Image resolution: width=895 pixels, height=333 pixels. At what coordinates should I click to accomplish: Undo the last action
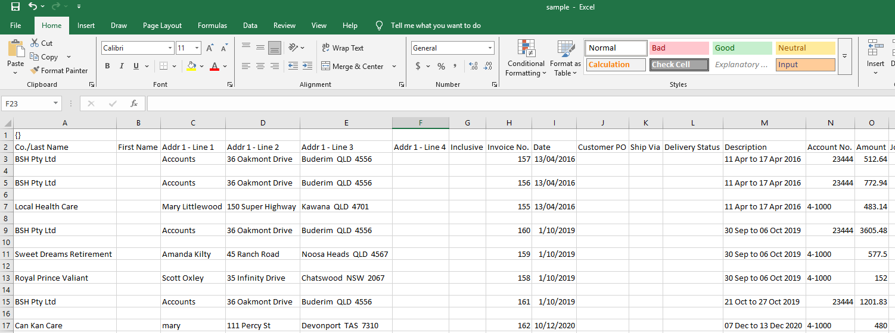(33, 7)
